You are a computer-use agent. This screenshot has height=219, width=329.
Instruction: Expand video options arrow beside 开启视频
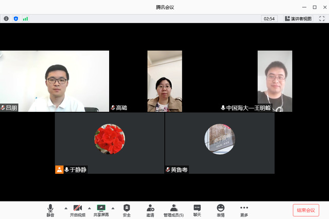pos(90,208)
